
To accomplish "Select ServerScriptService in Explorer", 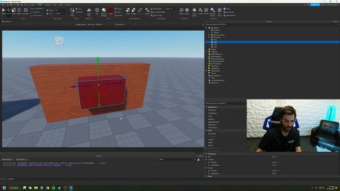I will pos(218,61).
